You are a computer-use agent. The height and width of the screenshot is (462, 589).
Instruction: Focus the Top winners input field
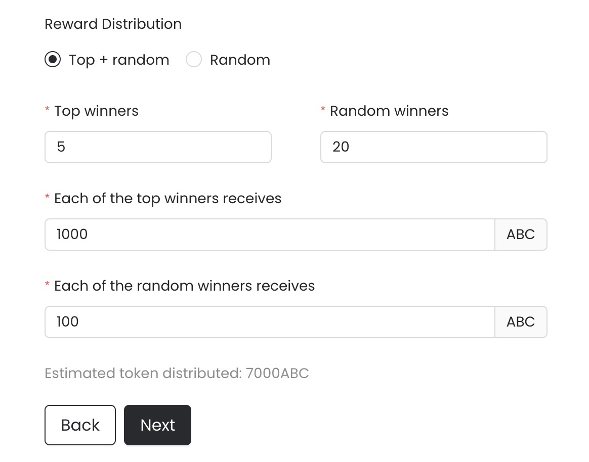158,147
